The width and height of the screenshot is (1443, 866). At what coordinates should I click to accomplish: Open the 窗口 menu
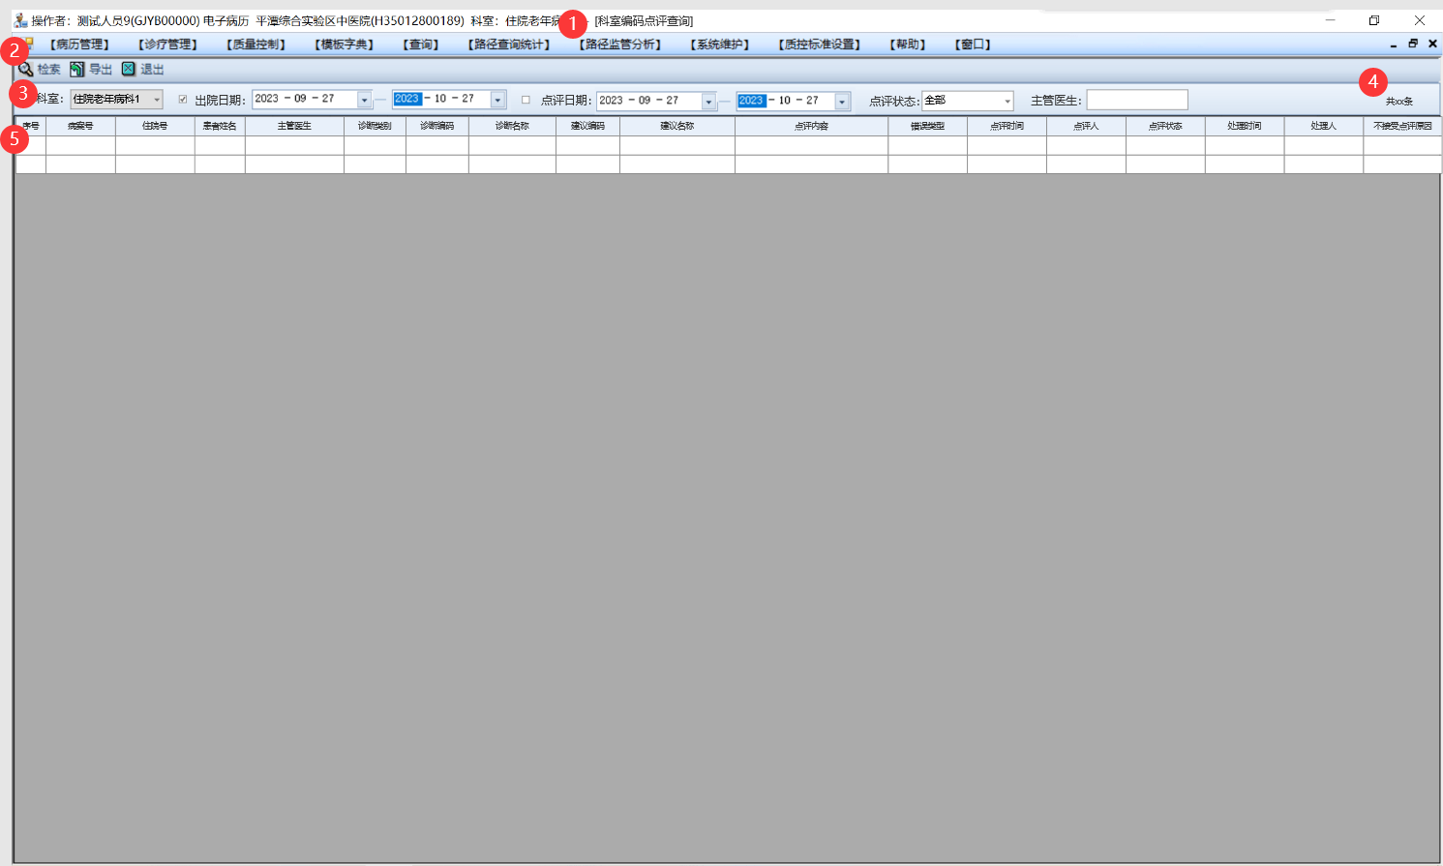[973, 45]
